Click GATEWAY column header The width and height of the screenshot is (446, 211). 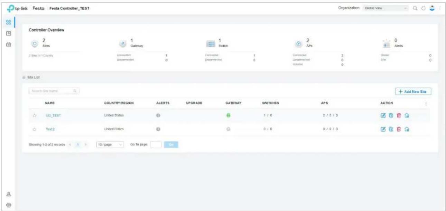(233, 103)
